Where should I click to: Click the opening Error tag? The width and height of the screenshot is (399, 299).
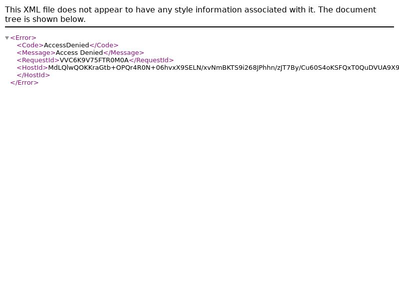point(23,38)
